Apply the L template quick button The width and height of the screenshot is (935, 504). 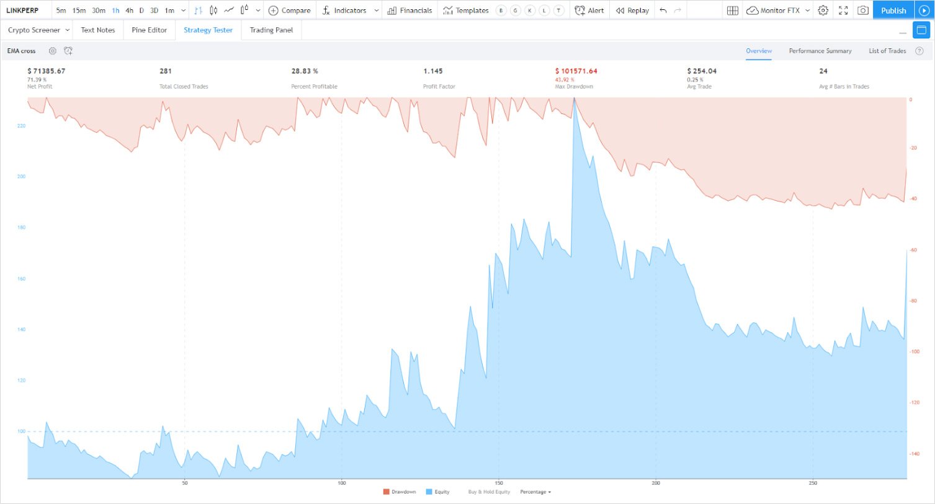point(544,11)
